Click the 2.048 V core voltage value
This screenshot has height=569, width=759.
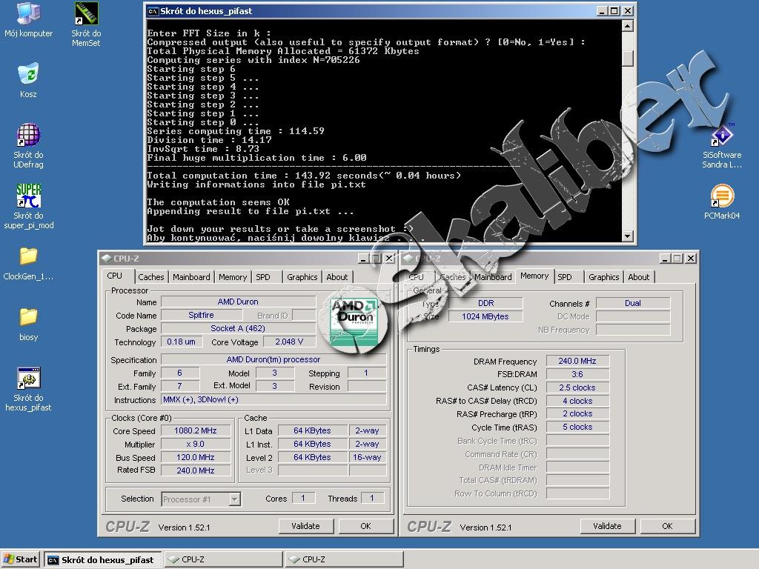(290, 342)
